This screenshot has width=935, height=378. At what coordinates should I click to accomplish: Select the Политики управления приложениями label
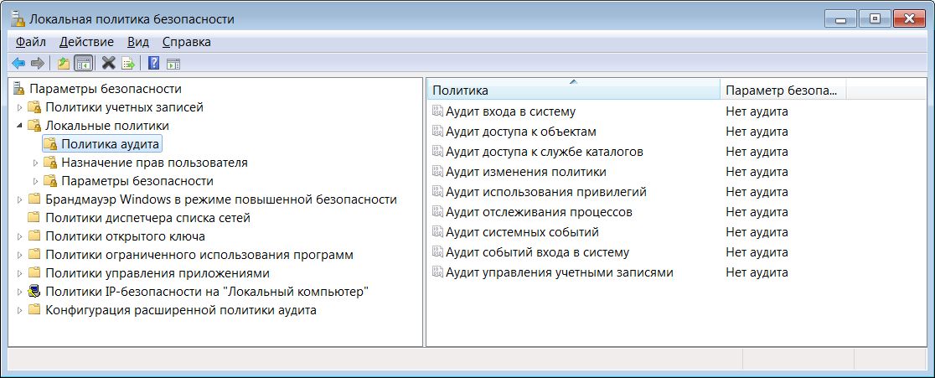(158, 274)
